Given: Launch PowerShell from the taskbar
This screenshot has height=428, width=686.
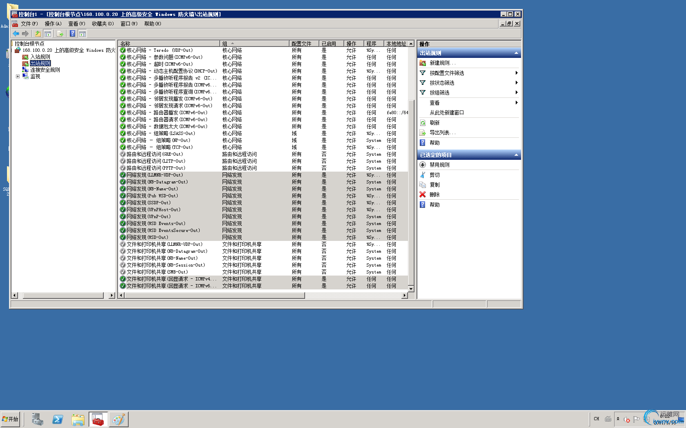Looking at the screenshot, I should pyautogui.click(x=58, y=419).
